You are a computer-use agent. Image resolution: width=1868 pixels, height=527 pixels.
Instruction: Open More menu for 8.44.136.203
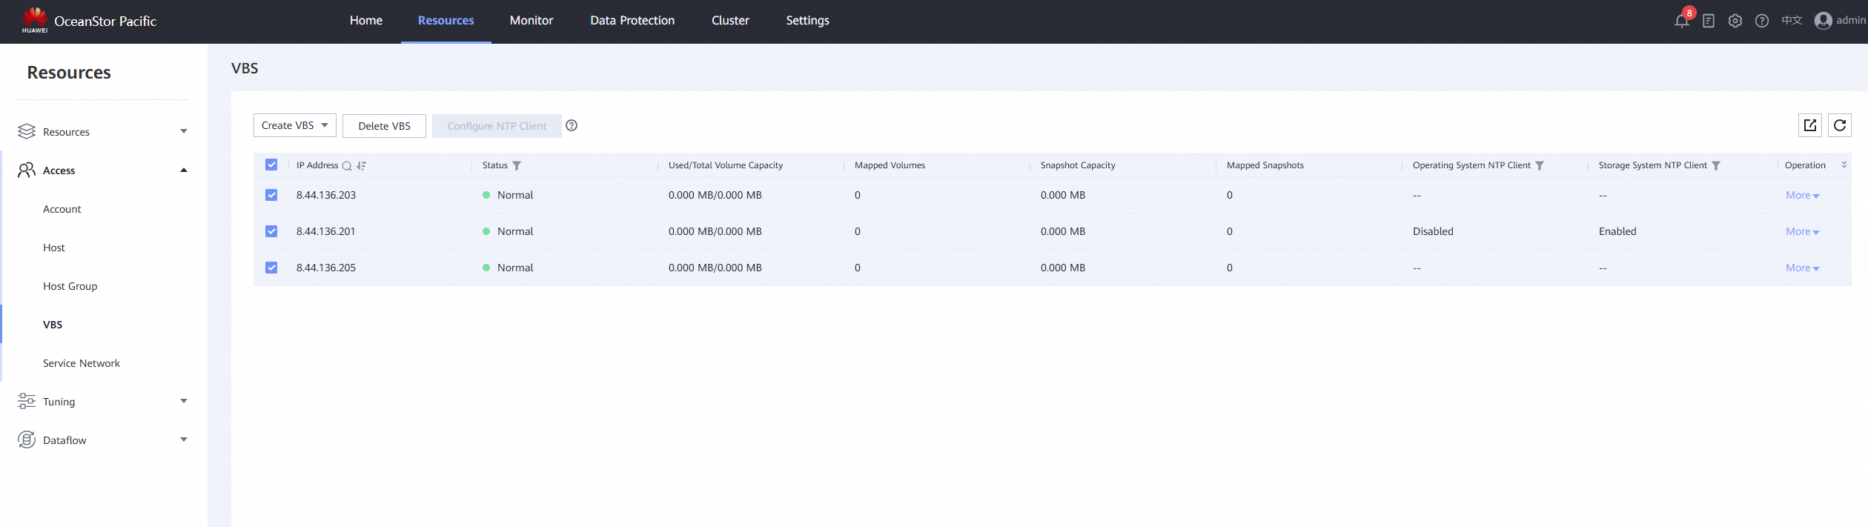point(1803,195)
